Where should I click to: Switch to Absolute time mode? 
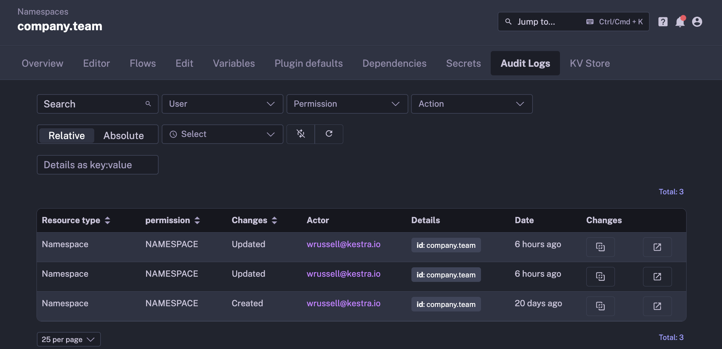[x=124, y=135]
